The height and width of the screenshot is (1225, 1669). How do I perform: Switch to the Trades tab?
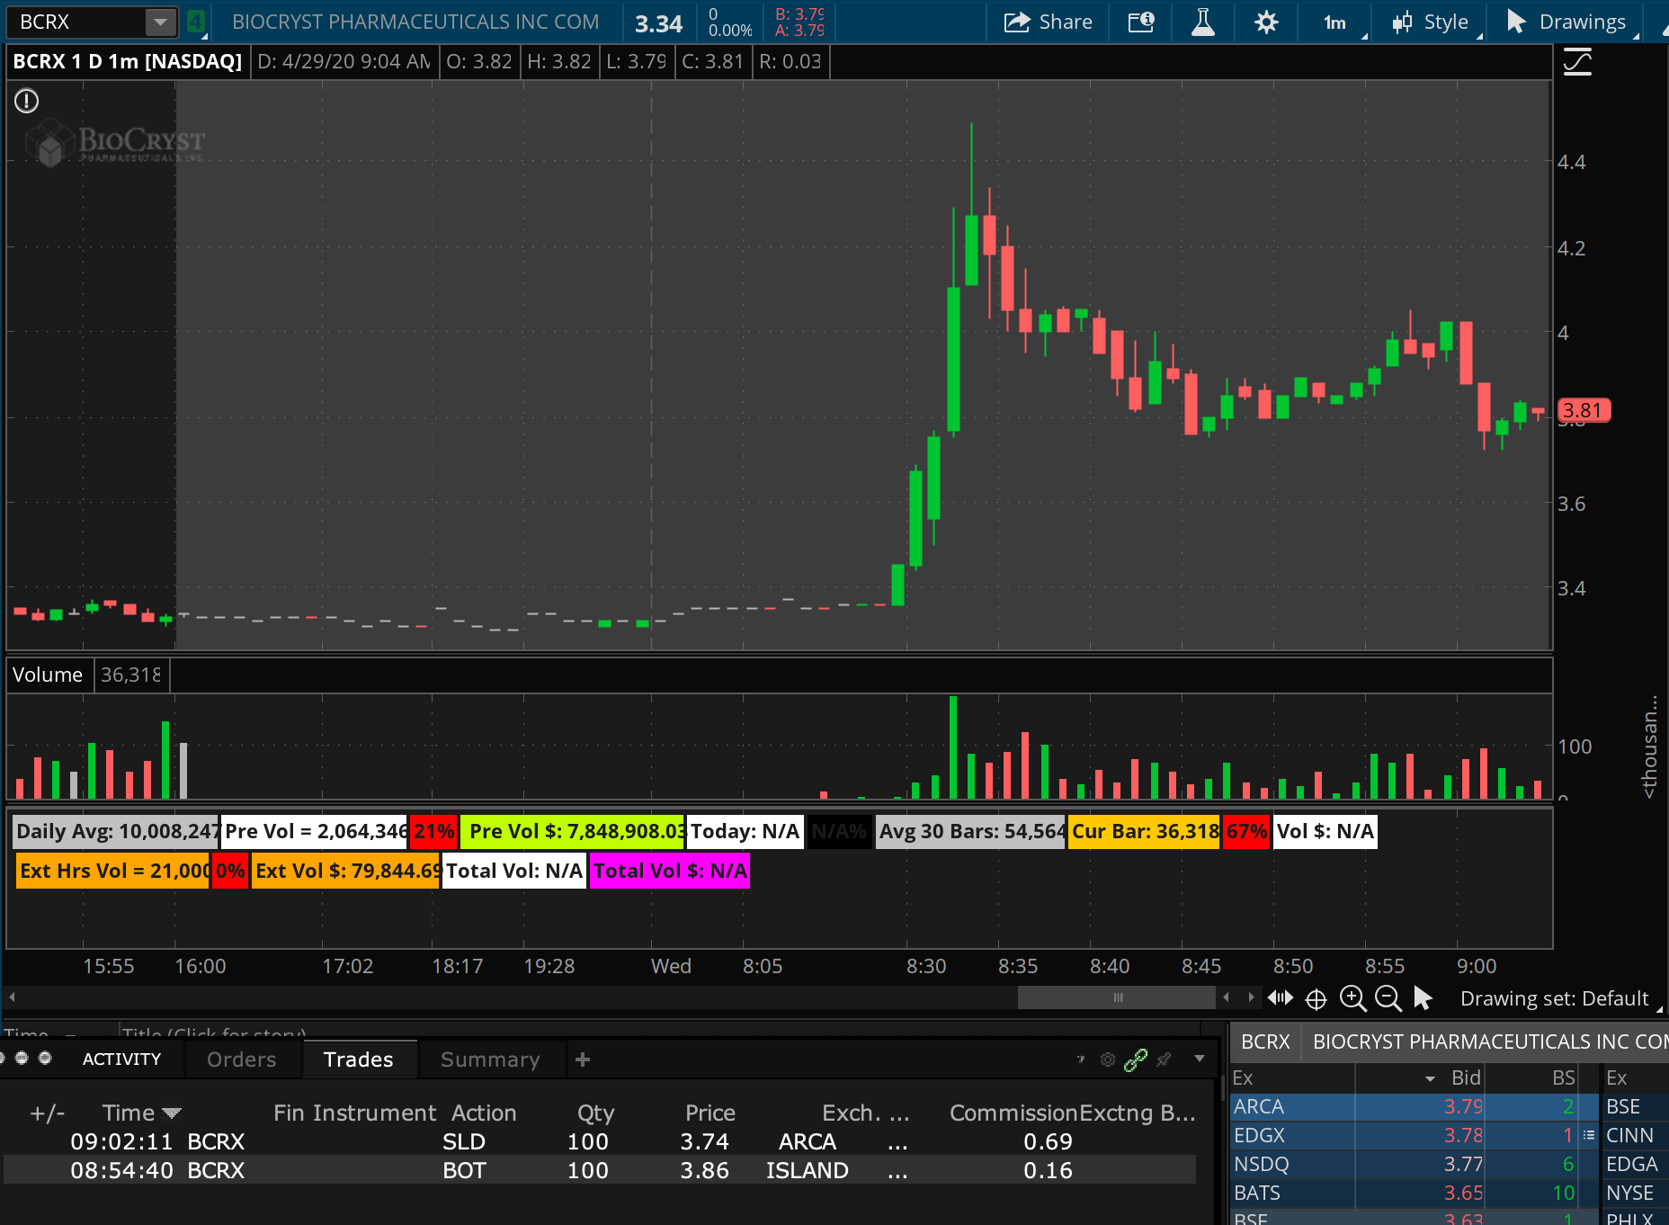[x=359, y=1060]
